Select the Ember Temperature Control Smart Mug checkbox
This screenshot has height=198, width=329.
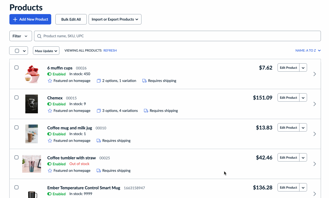click(x=16, y=187)
